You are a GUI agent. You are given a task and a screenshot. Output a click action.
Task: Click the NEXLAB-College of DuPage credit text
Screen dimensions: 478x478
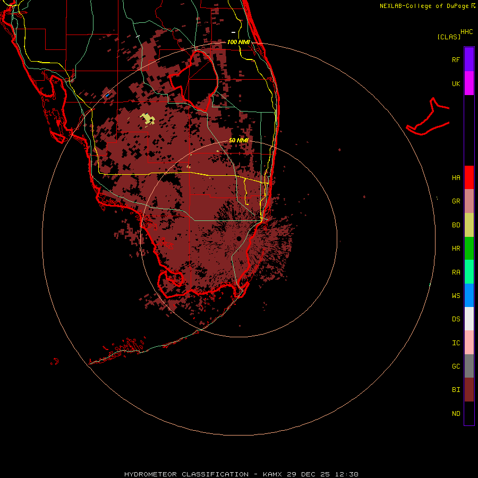point(424,6)
